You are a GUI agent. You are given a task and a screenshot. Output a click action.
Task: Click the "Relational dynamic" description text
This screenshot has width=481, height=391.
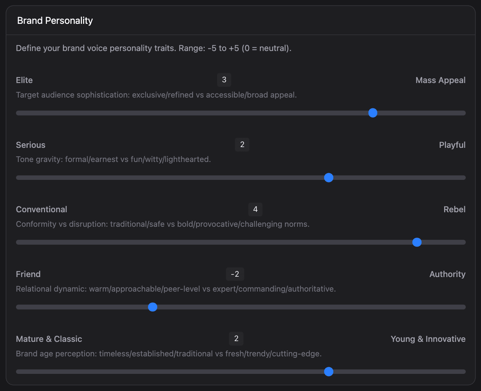(176, 289)
